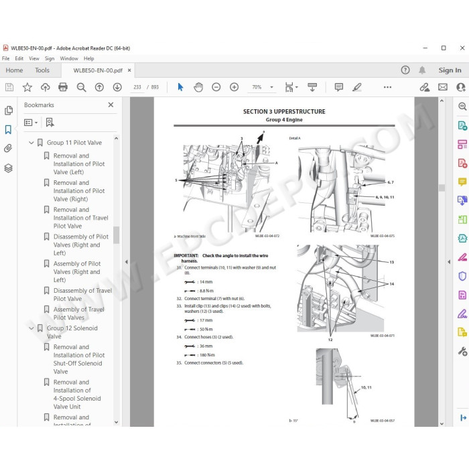Open Removal and Installation of Pilot Valve (Left)
The width and height of the screenshot is (469, 469).
79,164
